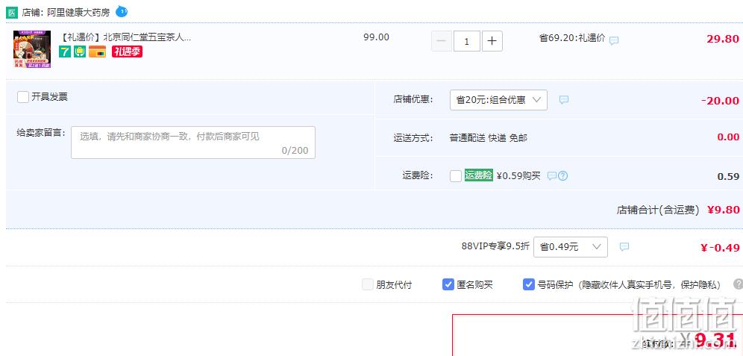Open the product thumbnail for 北京同仁堂五宝茶
The width and height of the screenshot is (743, 356).
32,49
